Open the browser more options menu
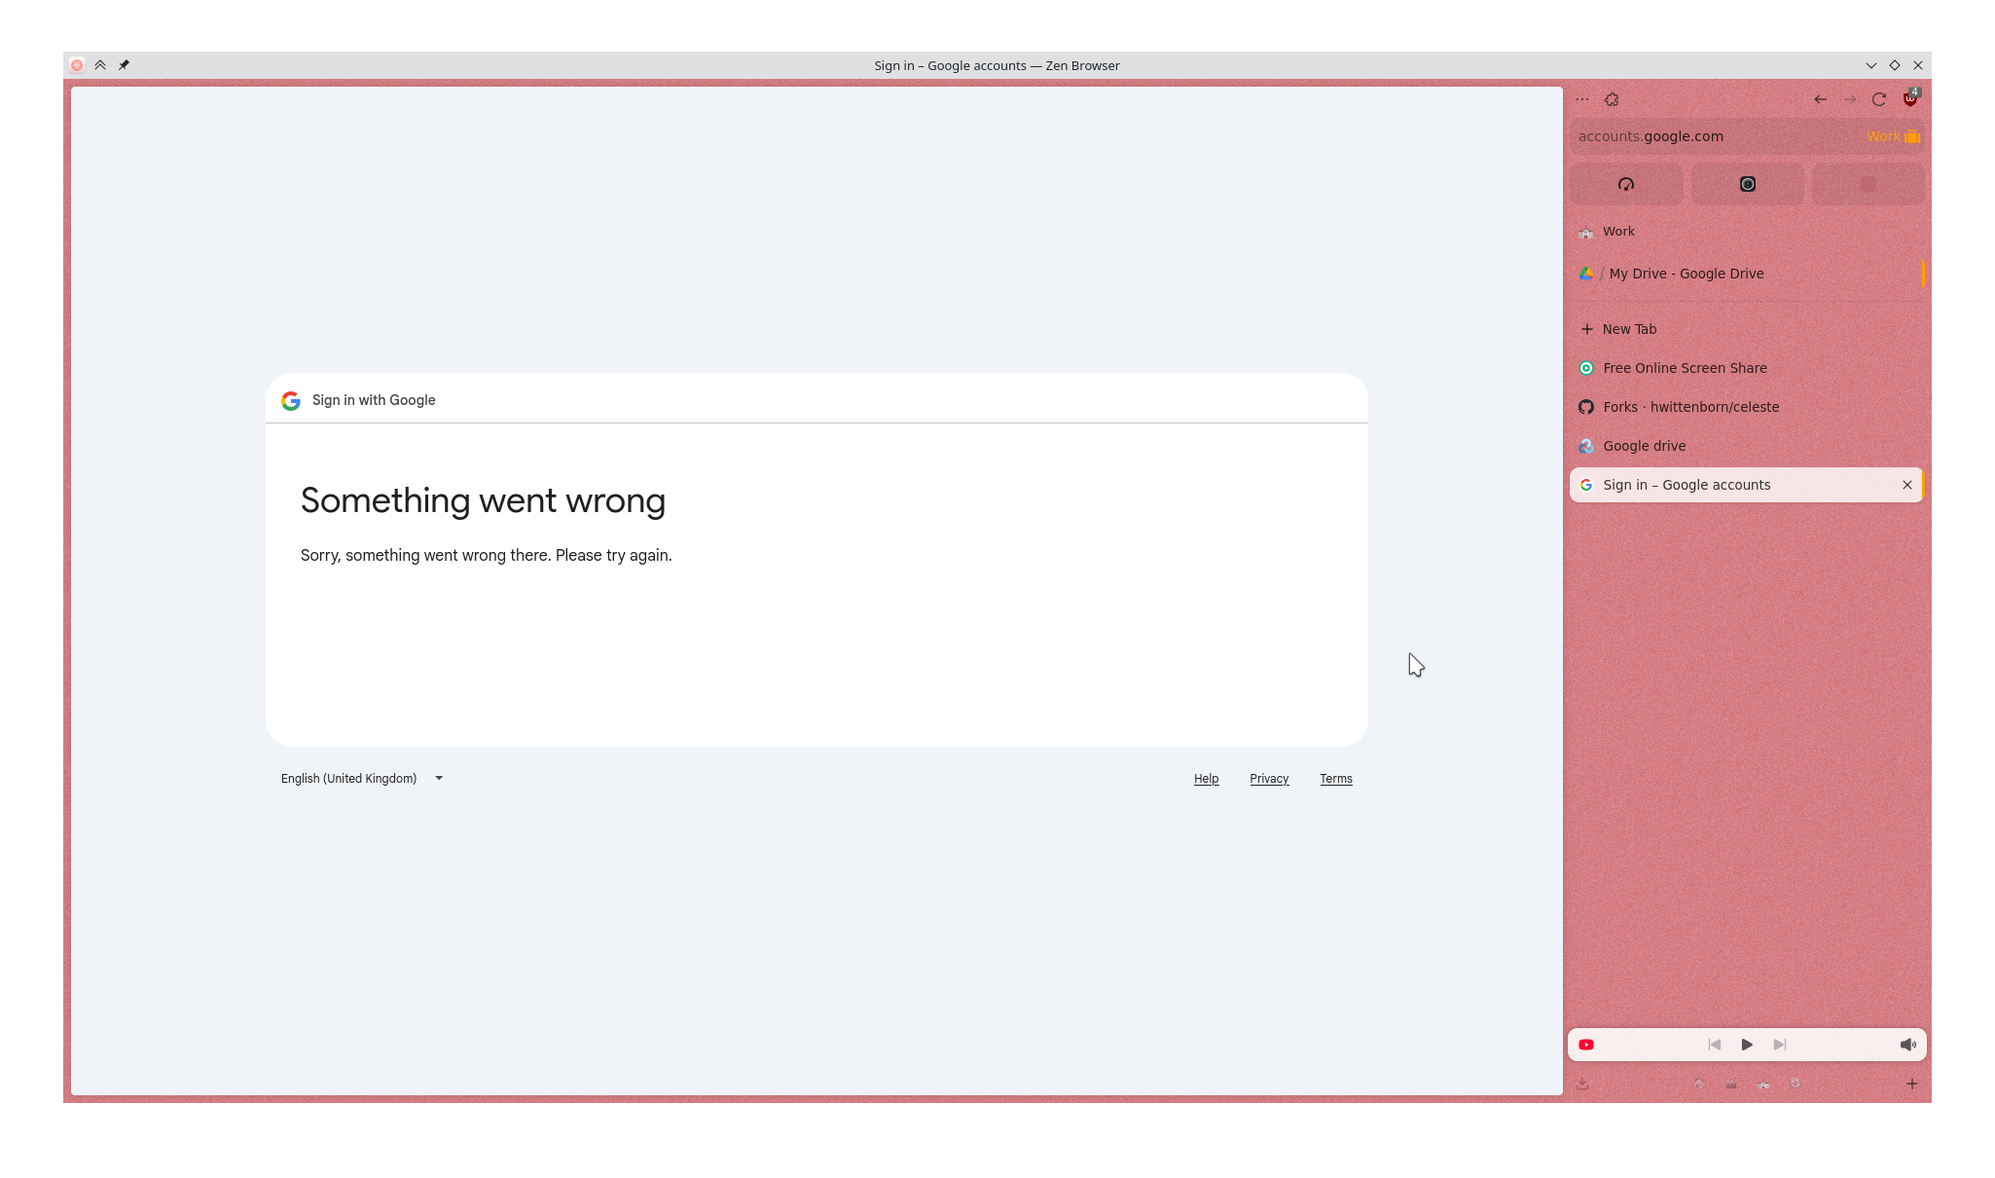This screenshot has height=1178, width=1995. (1581, 99)
